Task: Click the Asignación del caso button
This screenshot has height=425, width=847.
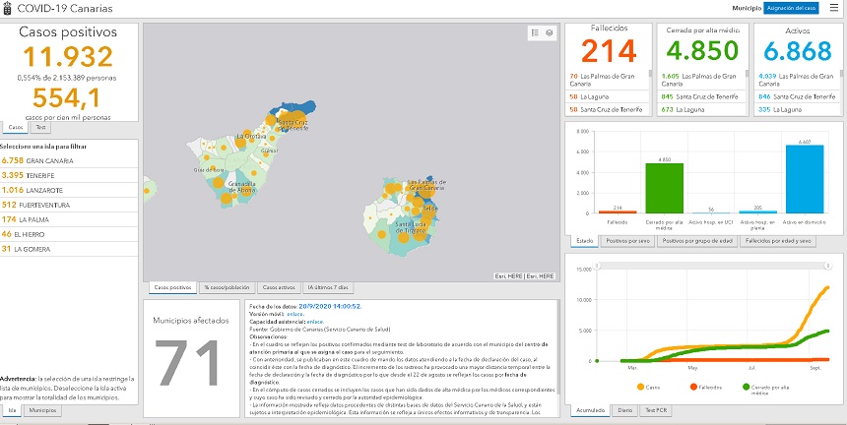Action: [791, 8]
